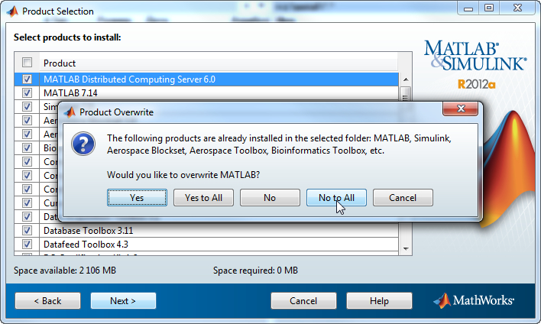Viewport: 541px width, 324px height.
Task: Click the Space required: 0 MB text
Action: [x=255, y=271]
